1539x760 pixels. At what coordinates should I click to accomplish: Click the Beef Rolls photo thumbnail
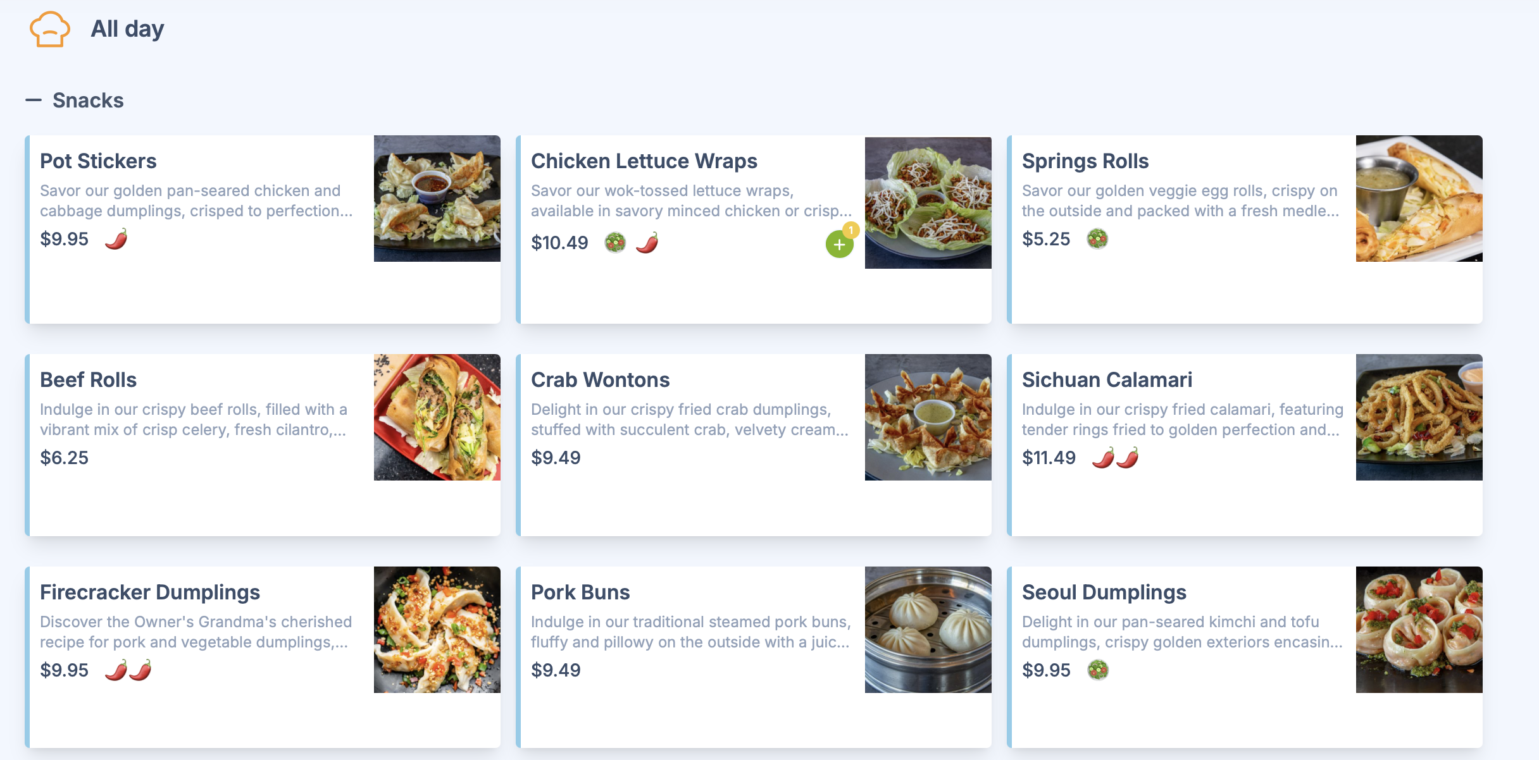(x=437, y=417)
